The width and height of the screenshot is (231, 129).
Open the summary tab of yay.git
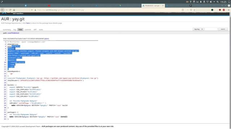7,29
